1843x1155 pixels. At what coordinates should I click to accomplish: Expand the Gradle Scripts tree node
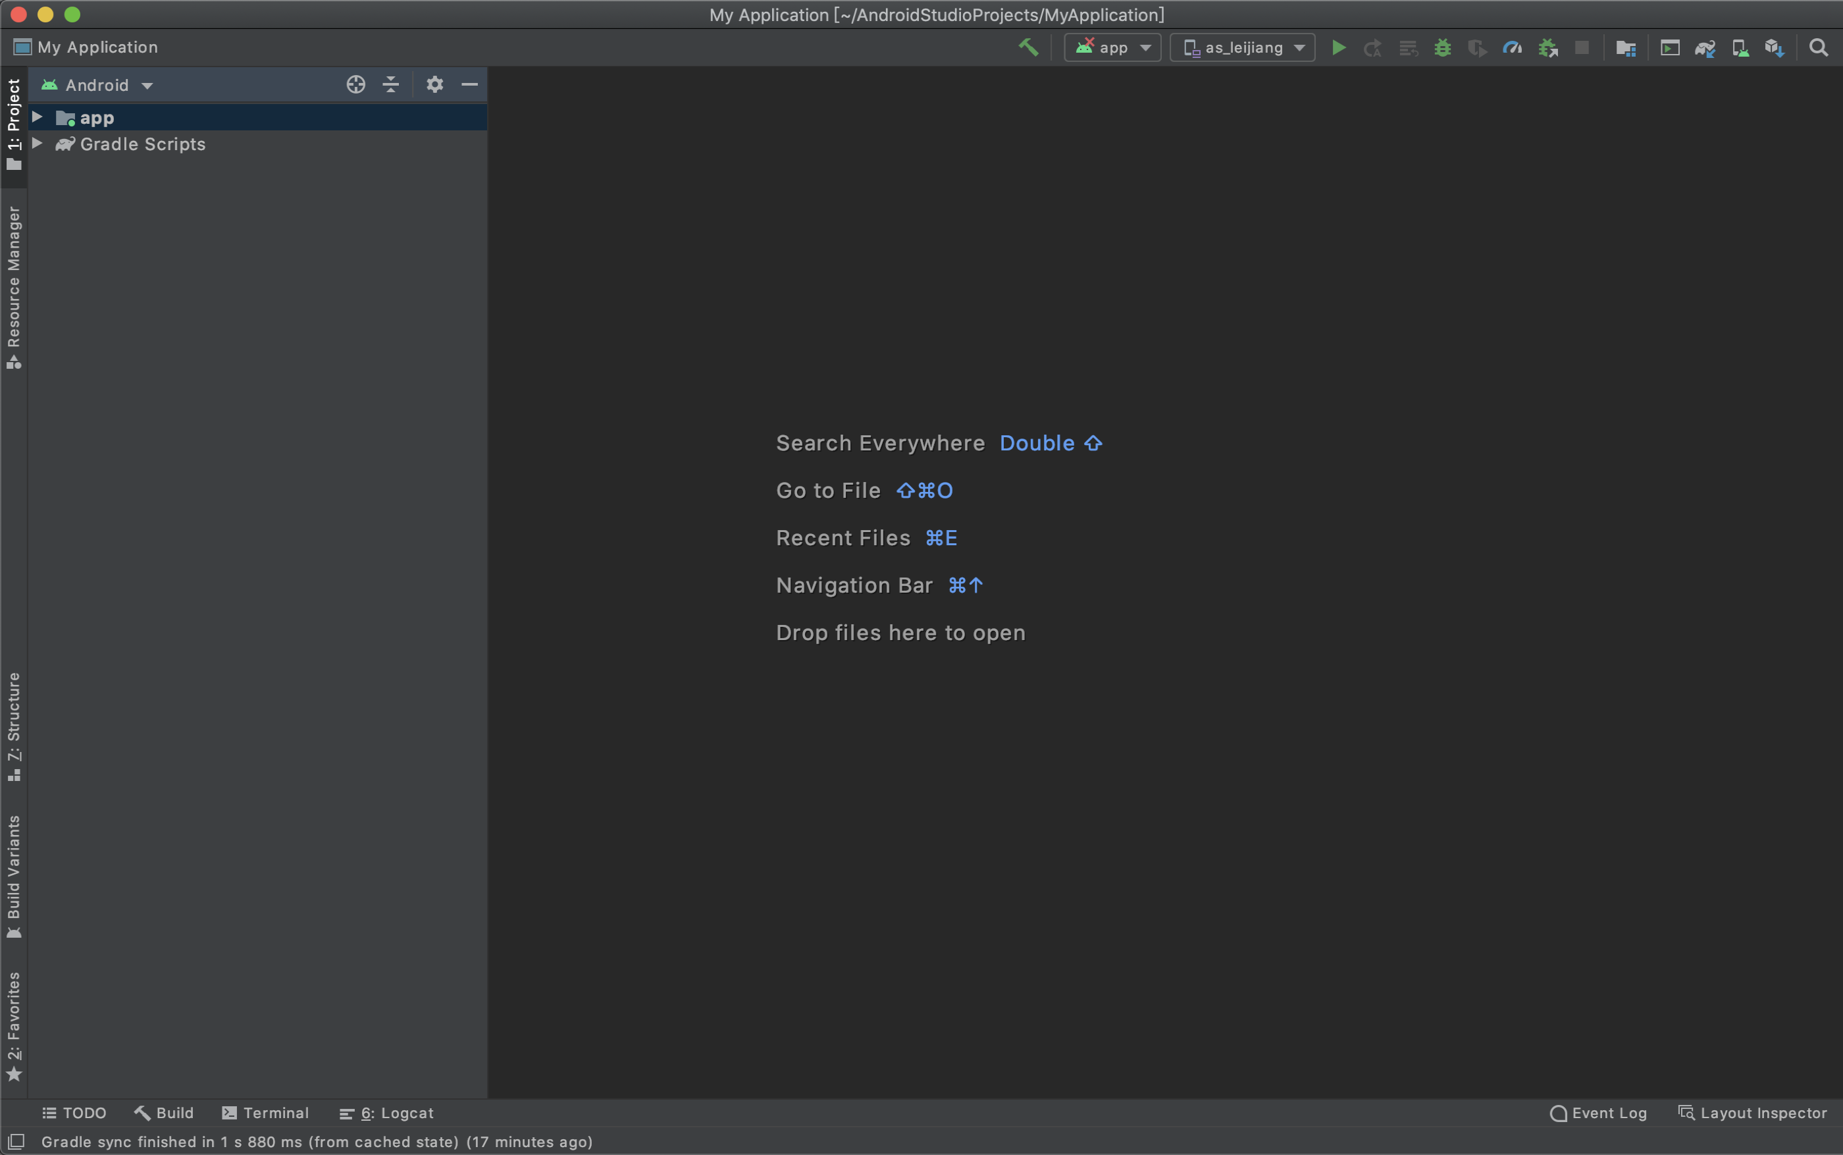[x=37, y=144]
